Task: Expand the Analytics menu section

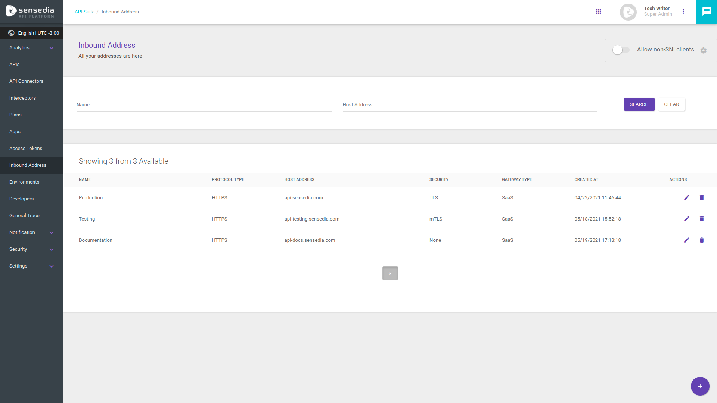Action: (32, 47)
